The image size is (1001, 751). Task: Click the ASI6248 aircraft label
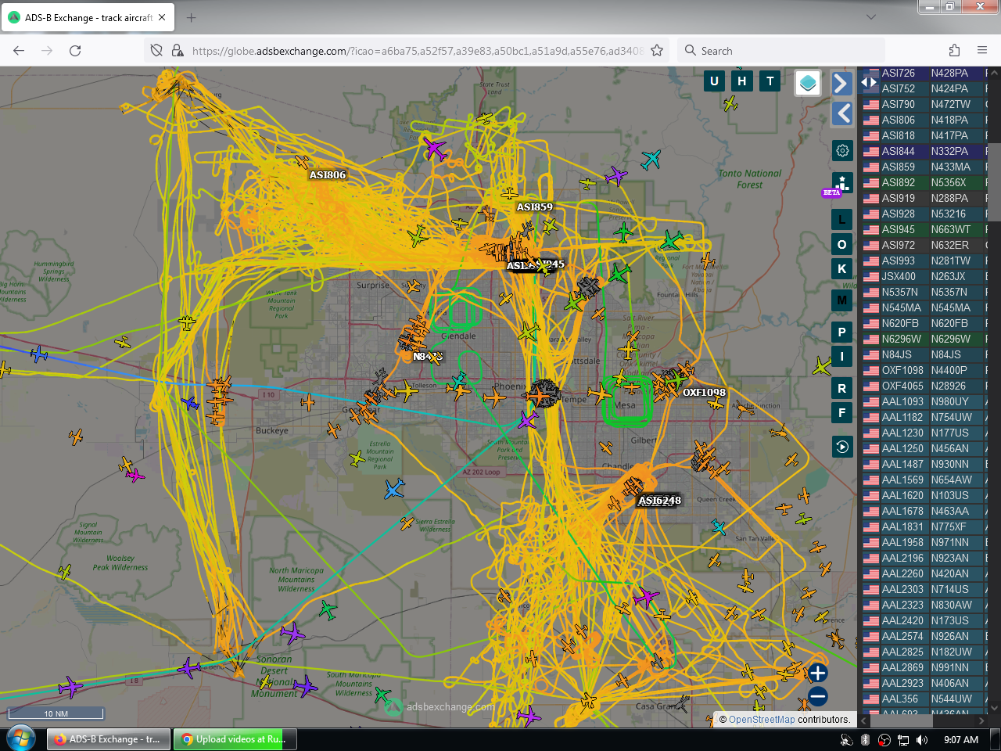tap(659, 501)
